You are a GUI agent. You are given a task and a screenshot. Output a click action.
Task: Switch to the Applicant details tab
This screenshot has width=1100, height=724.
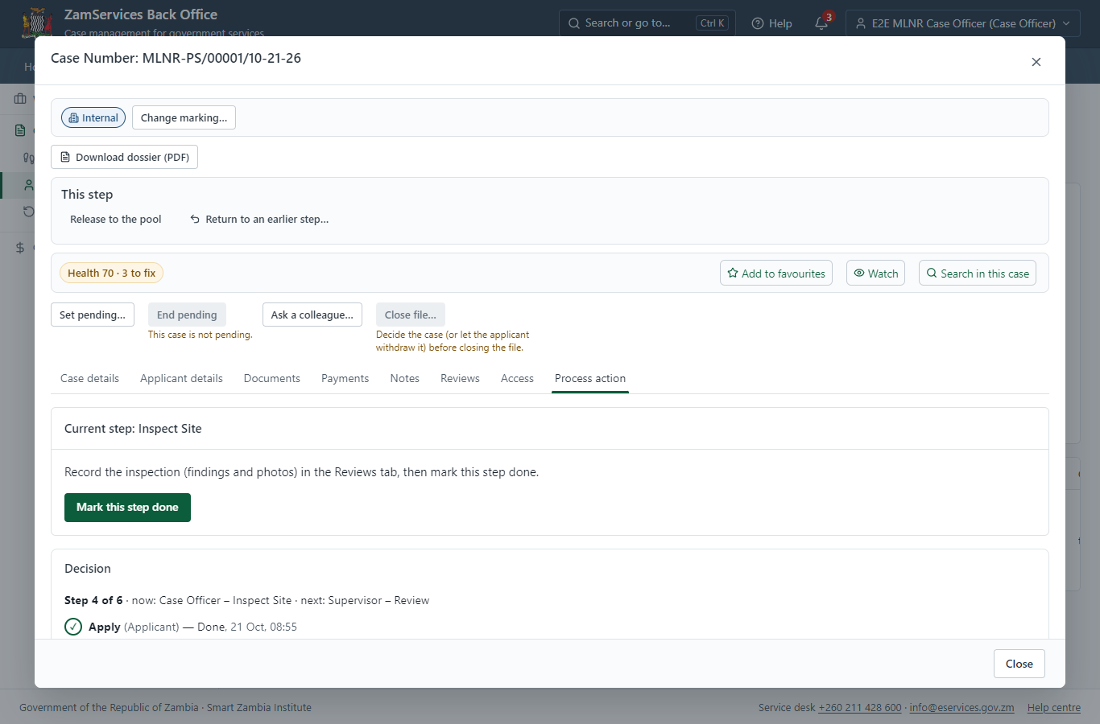[x=181, y=378]
